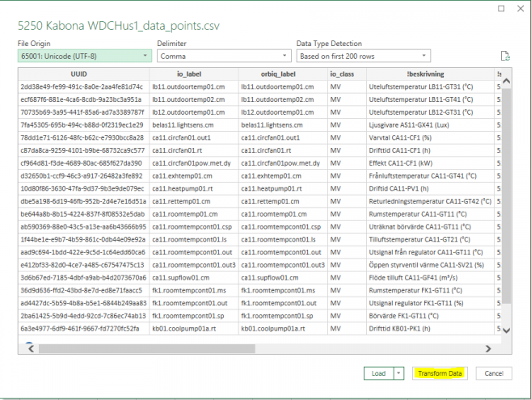Click cell Börvärde FK1-GT11 (°C)
Viewport: 531px width, 400px height.
pos(430,316)
